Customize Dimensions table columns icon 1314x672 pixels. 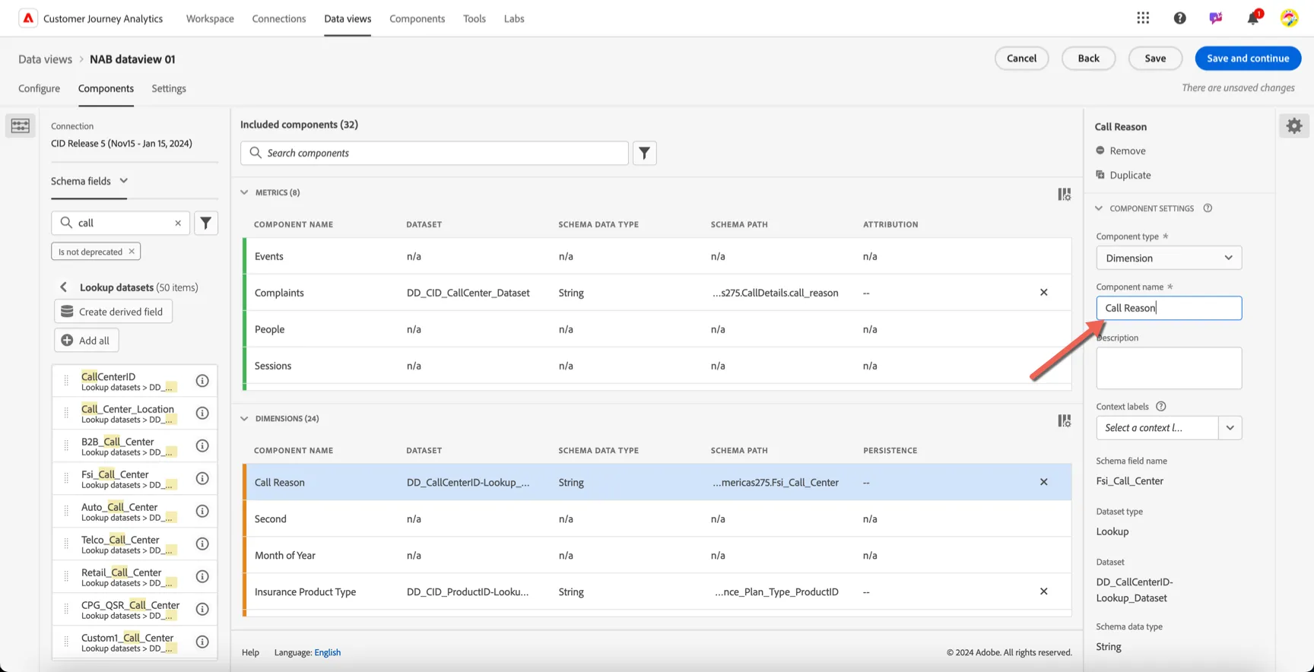coord(1065,420)
